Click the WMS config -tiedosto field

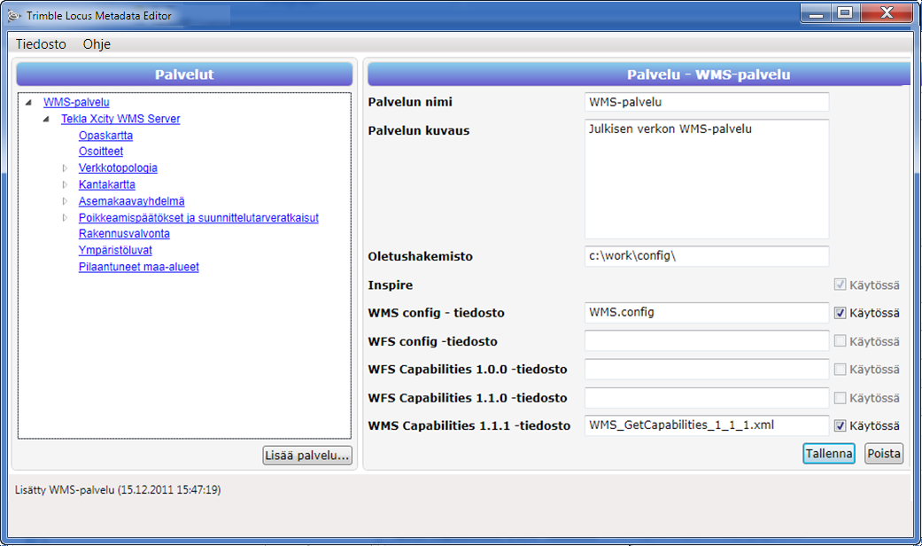707,312
